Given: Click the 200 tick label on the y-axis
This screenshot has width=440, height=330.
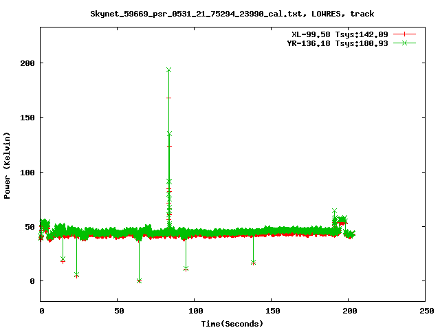Looking at the screenshot, I should coord(27,63).
